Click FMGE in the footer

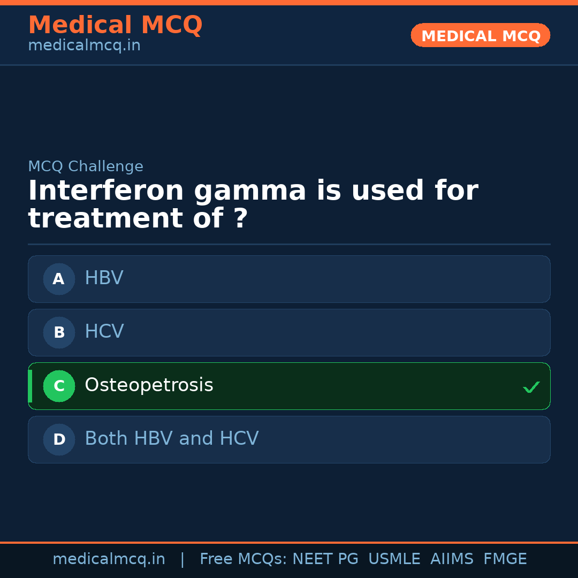click(x=505, y=559)
